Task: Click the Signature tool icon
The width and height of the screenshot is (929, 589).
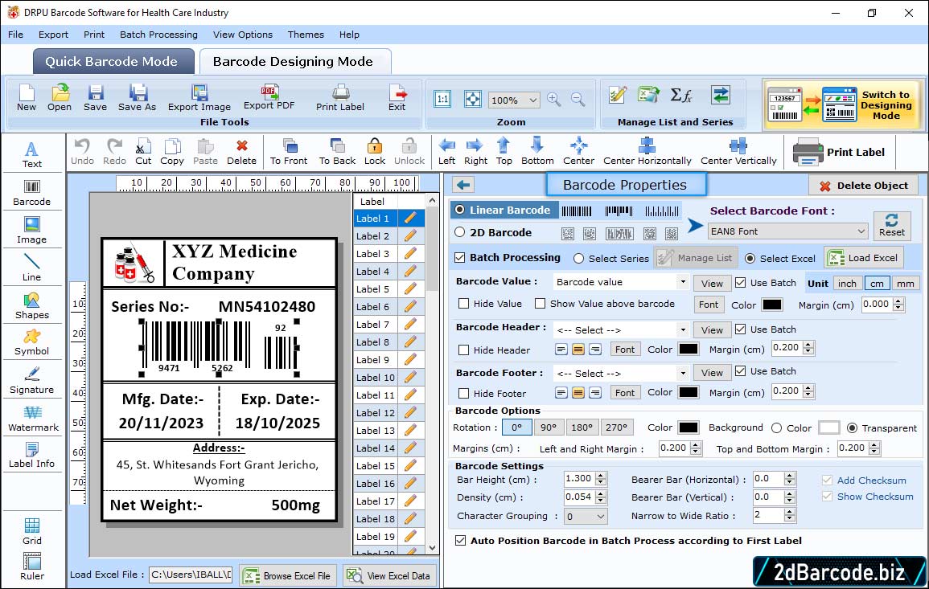Action: tap(32, 375)
